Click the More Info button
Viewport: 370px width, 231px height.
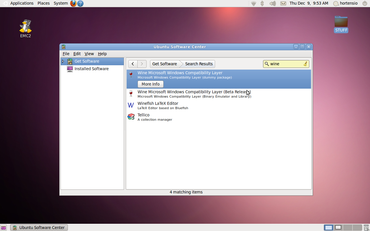click(151, 84)
